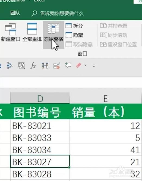Click the Tell Me search box 告诉我你想要做什么
Image resolution: width=142 pixels, height=181 pixels.
point(62,13)
